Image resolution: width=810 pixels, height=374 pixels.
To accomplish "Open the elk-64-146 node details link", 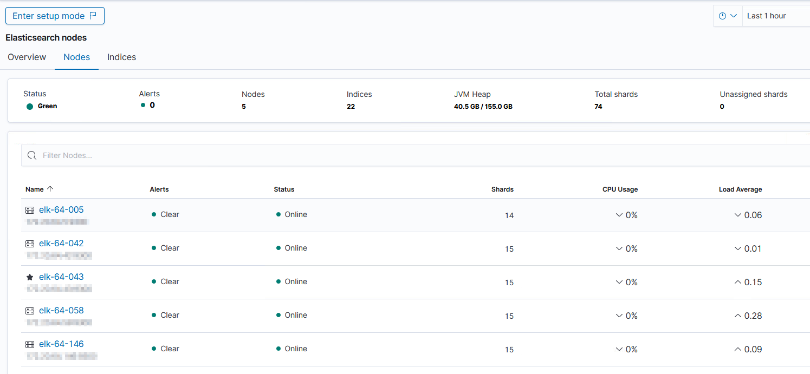I will pyautogui.click(x=61, y=344).
